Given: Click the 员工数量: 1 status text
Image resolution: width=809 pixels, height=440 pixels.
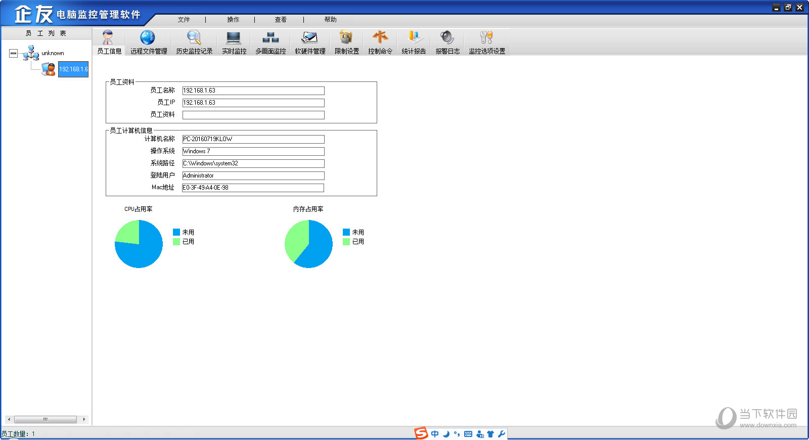Looking at the screenshot, I should tap(18, 434).
